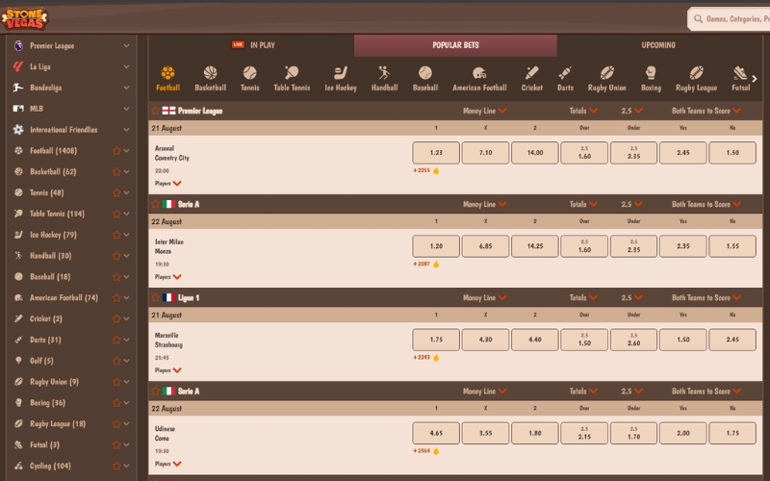This screenshot has height=481, width=770.
Task: Select the Basketball sport icon in top row
Action: tap(210, 73)
